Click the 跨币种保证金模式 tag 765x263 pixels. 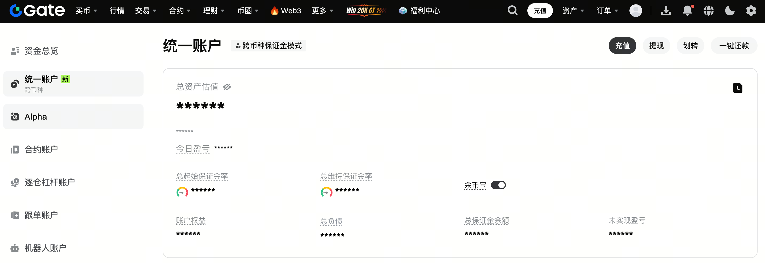tap(268, 46)
